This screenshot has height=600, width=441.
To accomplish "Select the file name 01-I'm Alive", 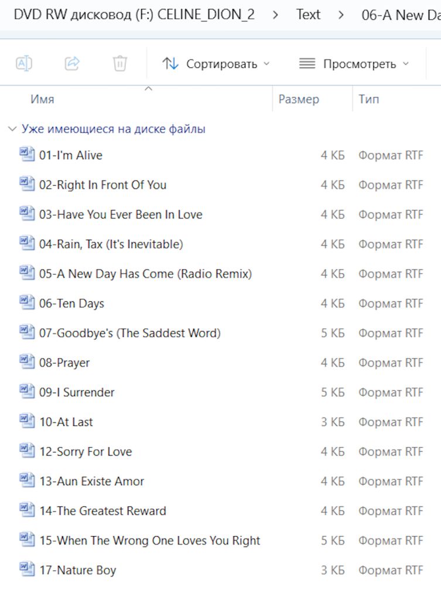I will point(71,155).
